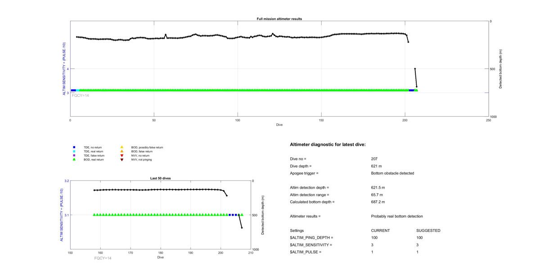Click the 'SUGGESTED' column header
The image size is (540, 280).
tap(428, 231)
